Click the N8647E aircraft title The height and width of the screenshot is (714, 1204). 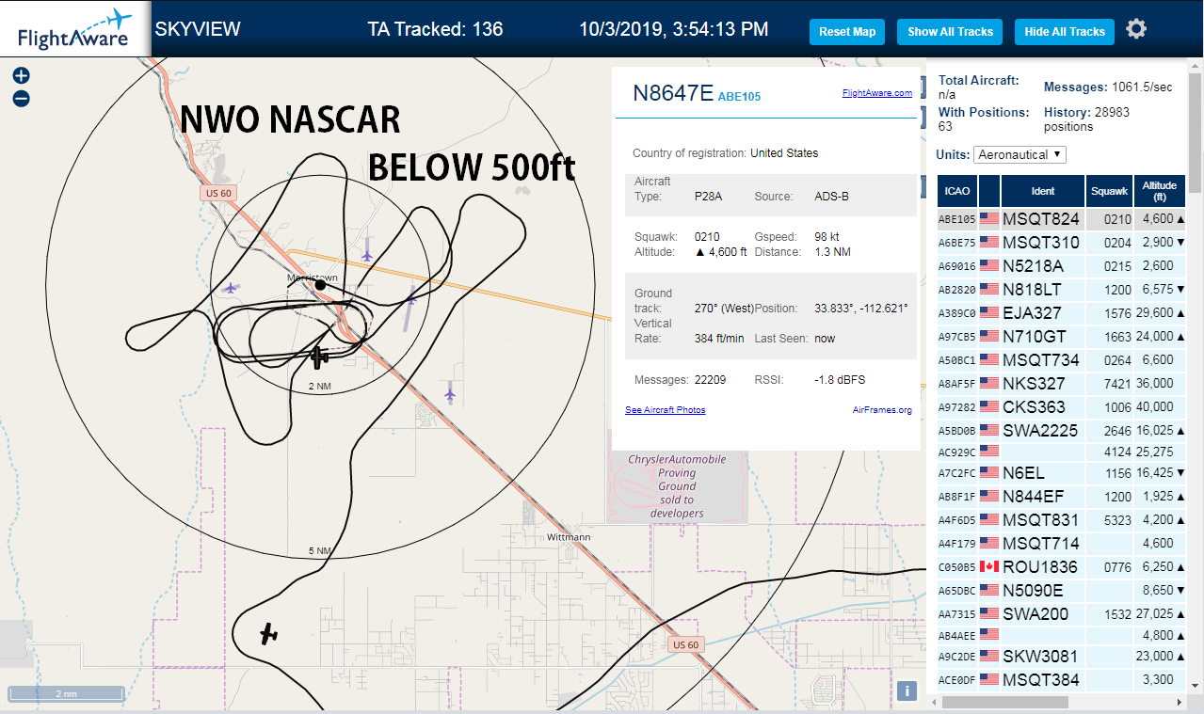[x=673, y=92]
